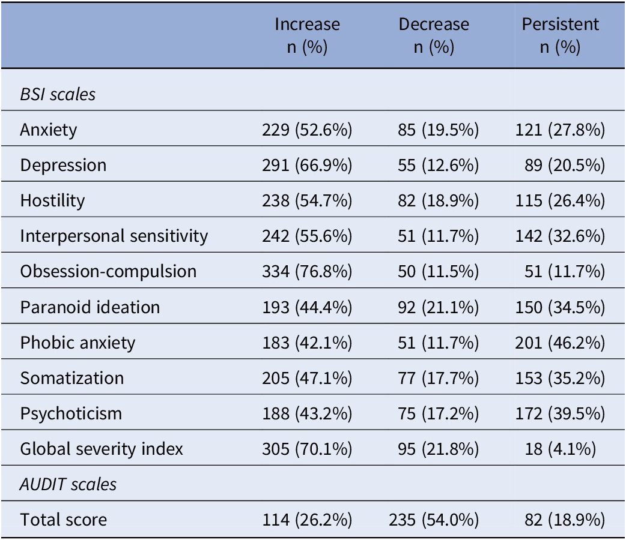
Task: Click the Increase n (%) column header
Action: [x=307, y=35]
